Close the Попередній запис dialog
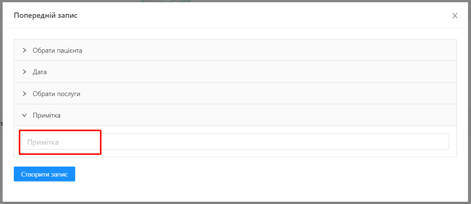This screenshot has width=471, height=204. pyautogui.click(x=455, y=16)
